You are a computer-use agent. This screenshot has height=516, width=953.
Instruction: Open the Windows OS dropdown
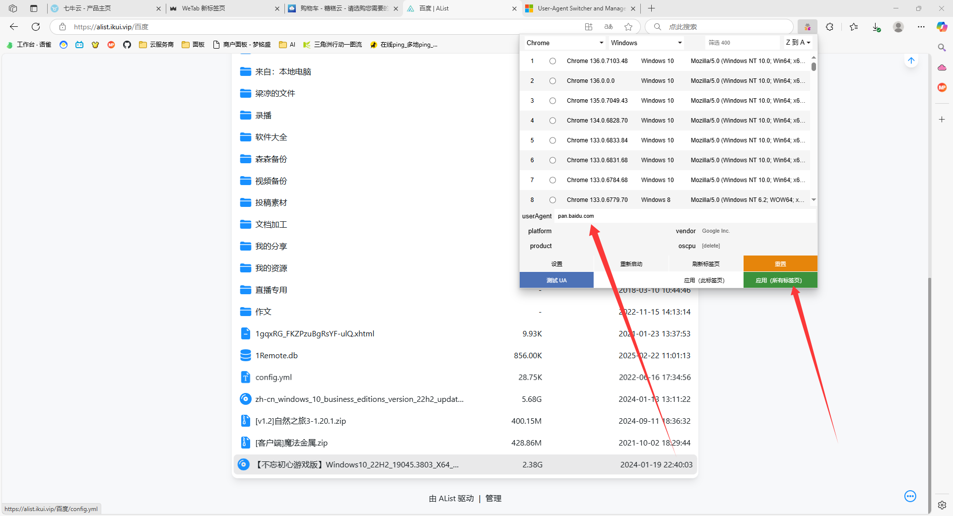click(x=646, y=43)
